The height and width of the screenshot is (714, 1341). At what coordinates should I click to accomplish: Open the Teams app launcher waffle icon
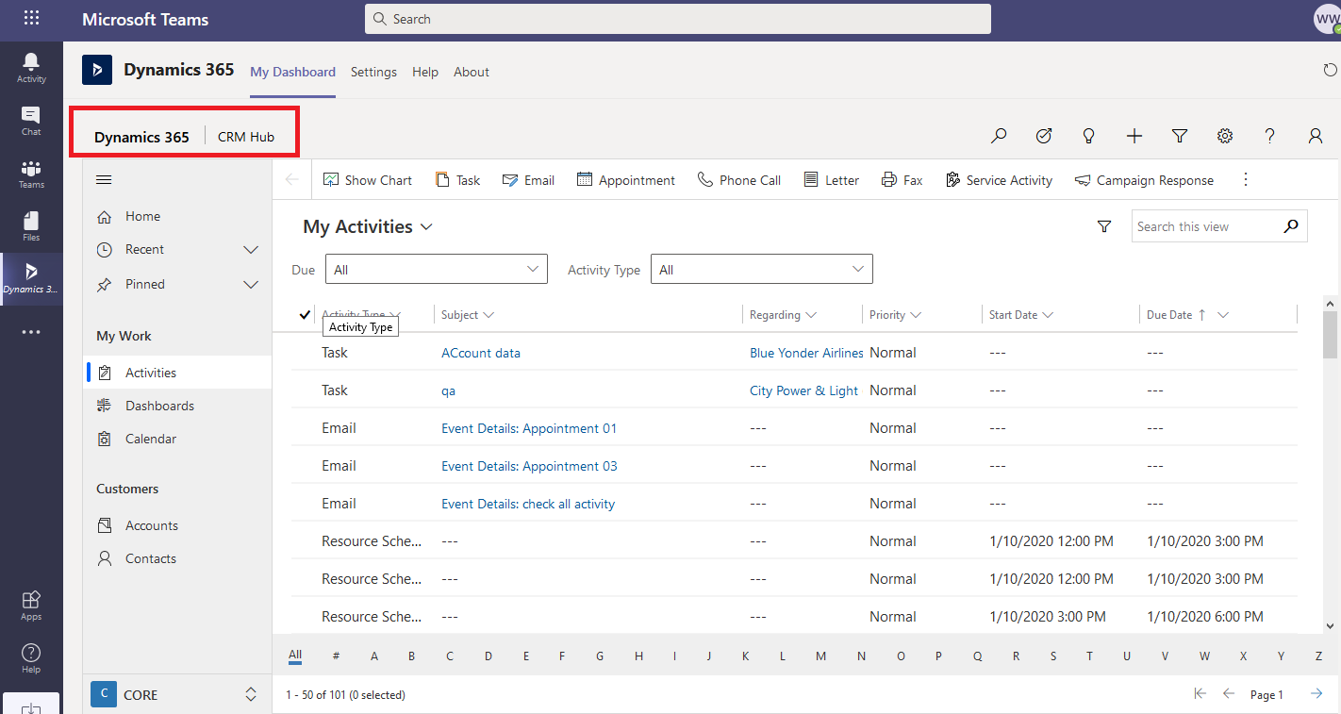pyautogui.click(x=31, y=19)
